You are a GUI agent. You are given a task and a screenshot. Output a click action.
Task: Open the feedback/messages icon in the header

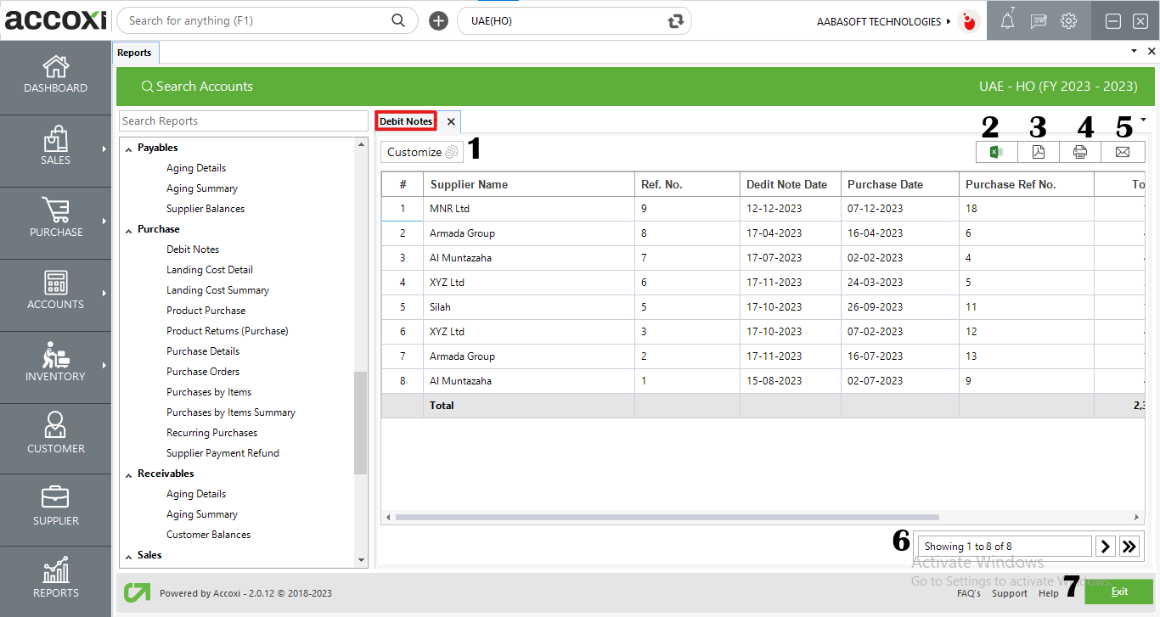(x=1038, y=20)
